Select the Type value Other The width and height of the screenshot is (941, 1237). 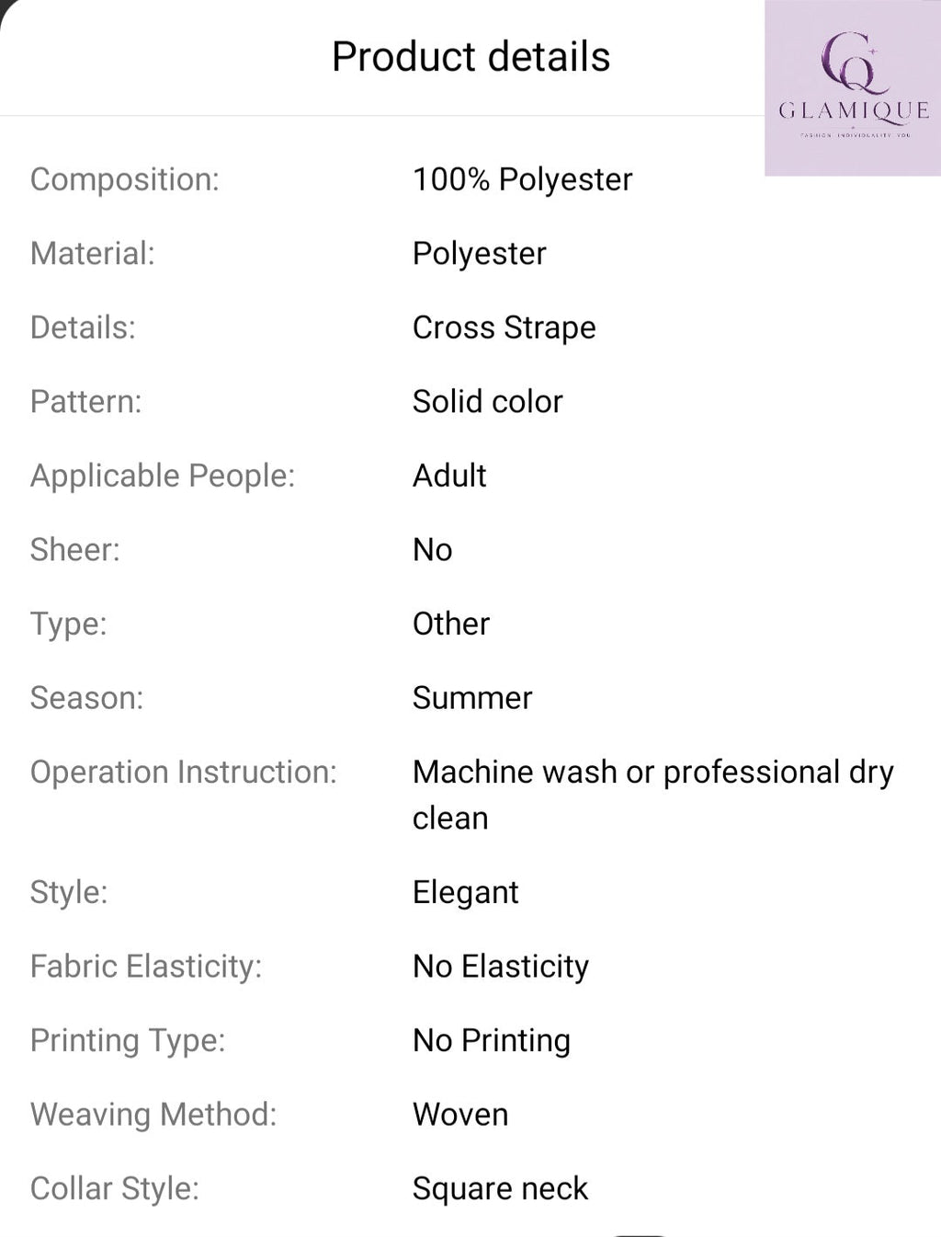pos(451,624)
